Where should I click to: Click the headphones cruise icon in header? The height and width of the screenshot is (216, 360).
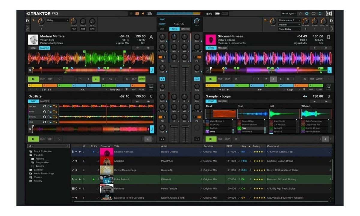pos(313,13)
